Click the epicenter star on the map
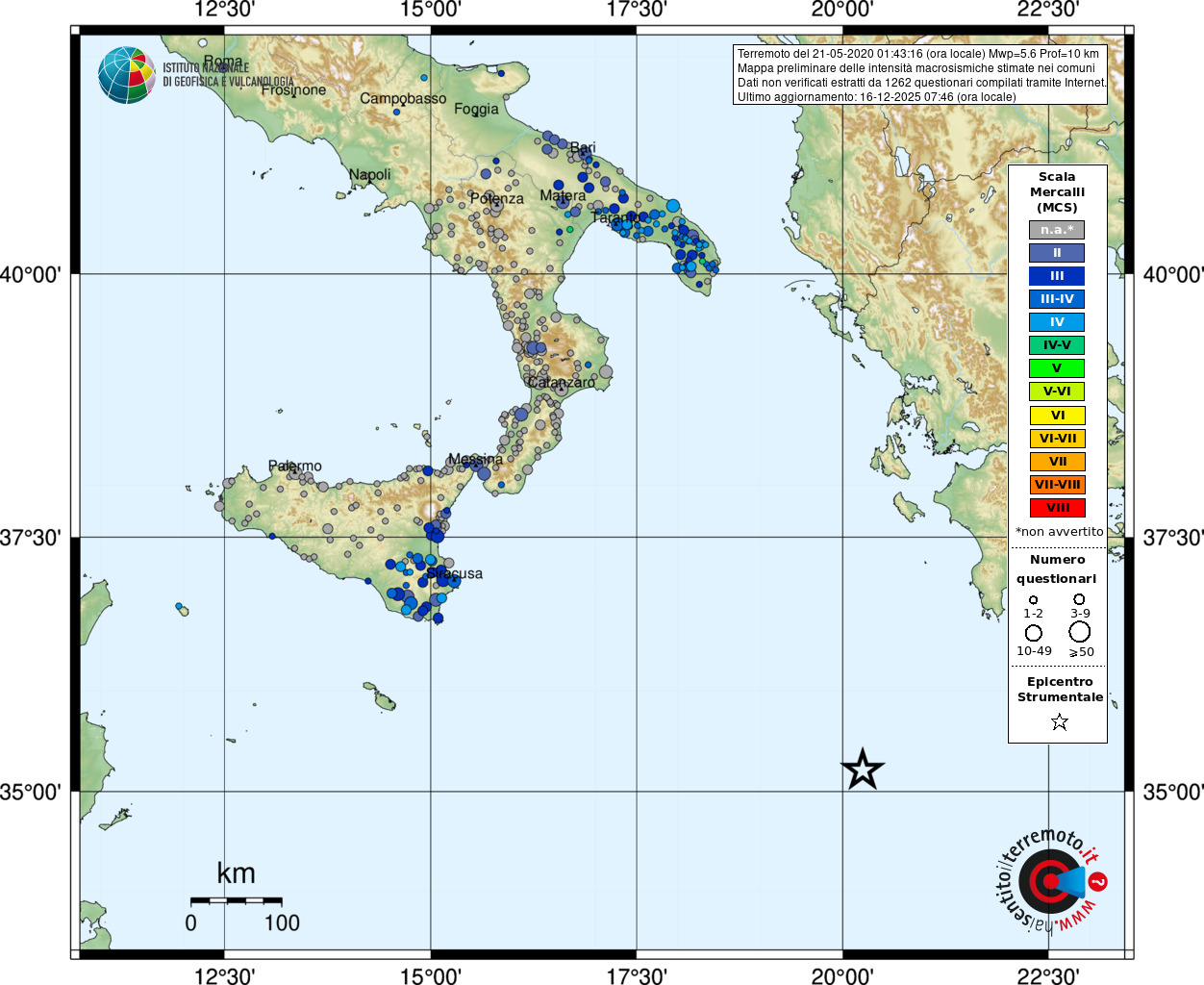 click(x=863, y=770)
